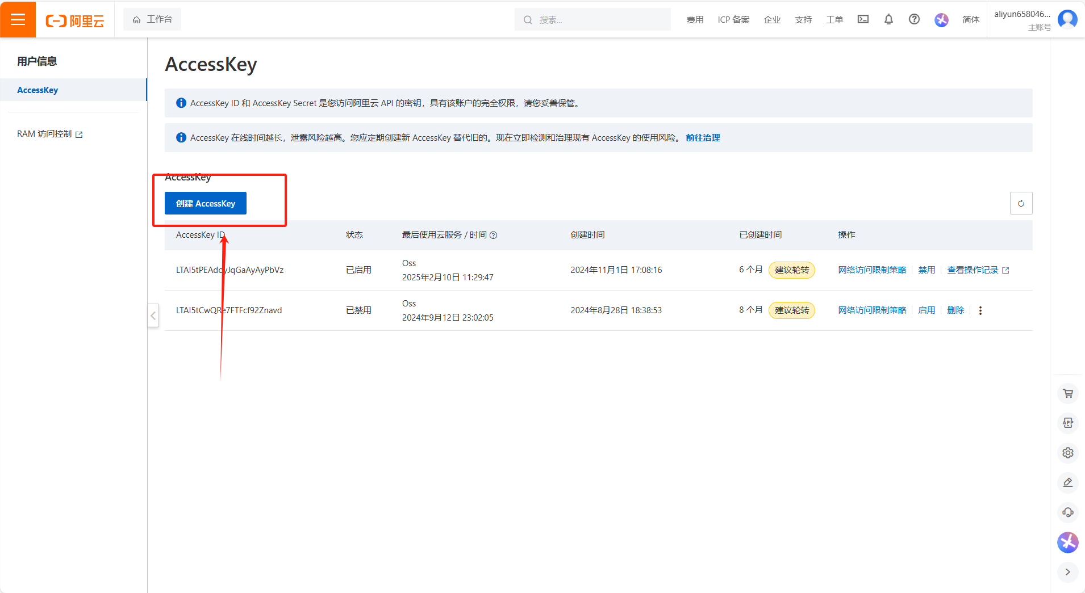
Task: Click account name aliyun658046...
Action: (1022, 14)
